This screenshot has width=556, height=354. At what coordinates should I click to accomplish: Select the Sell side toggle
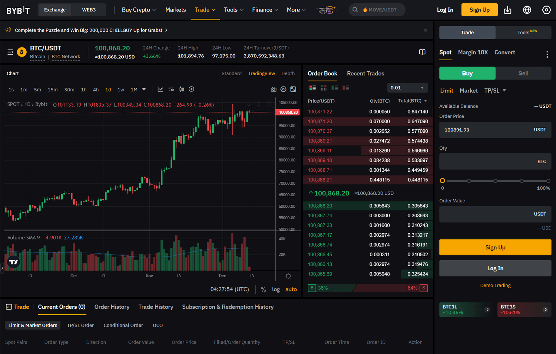[523, 73]
